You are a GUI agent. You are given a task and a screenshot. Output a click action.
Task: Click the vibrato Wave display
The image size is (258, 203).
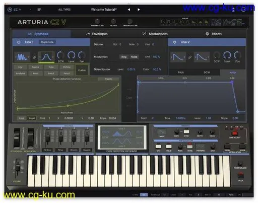pos(162,131)
